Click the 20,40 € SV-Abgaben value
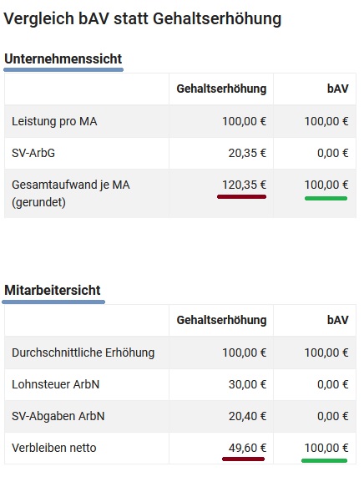 pos(247,416)
